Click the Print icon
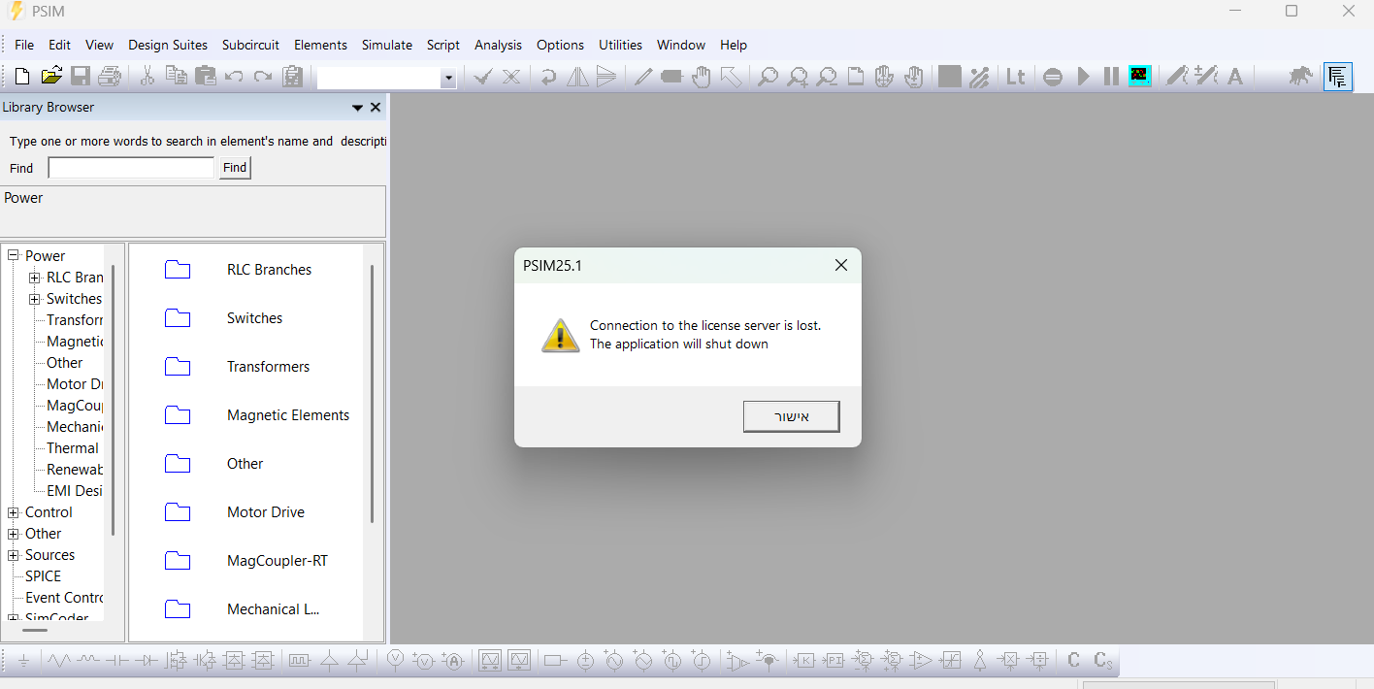This screenshot has width=1374, height=689. [109, 76]
